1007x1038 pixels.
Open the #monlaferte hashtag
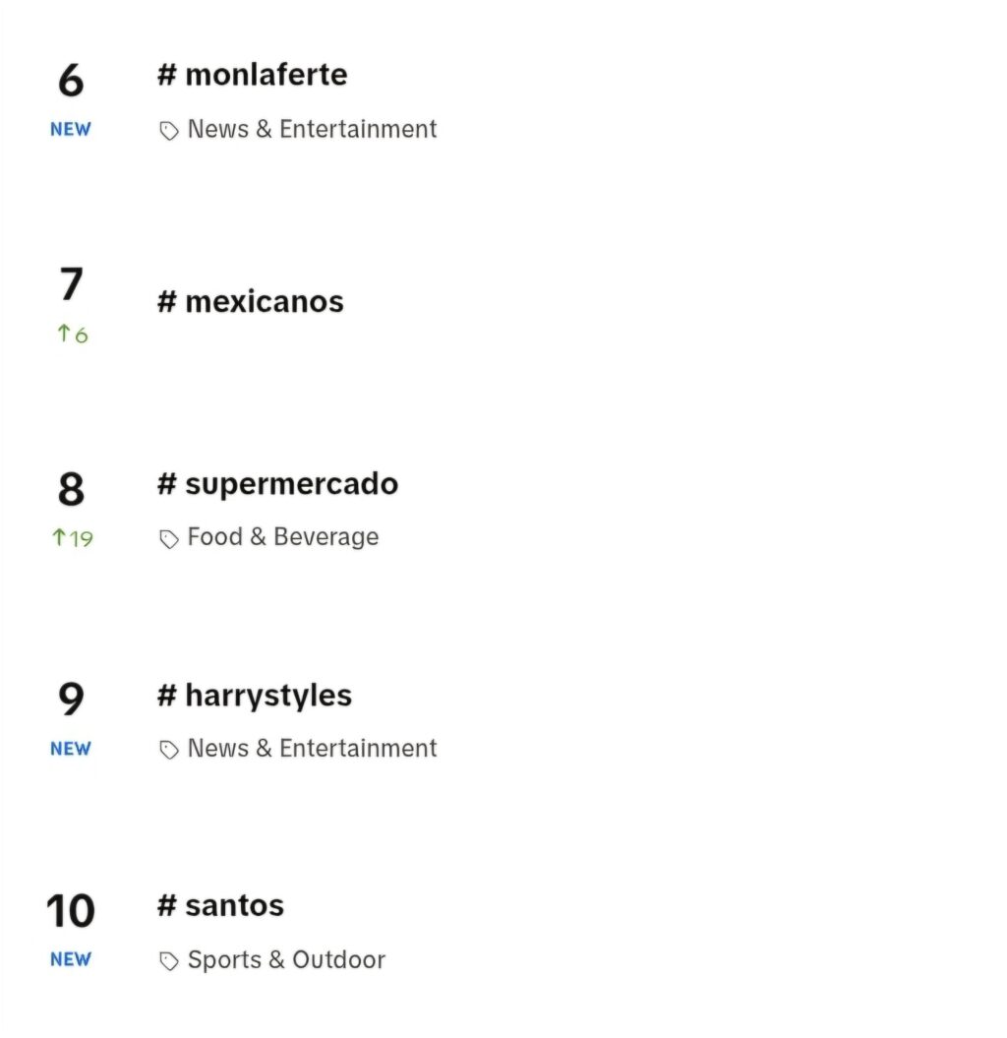point(252,74)
